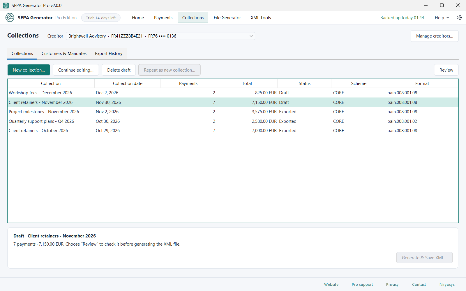Maximize the SEPA Generator Pro window
This screenshot has height=291, width=466.
[x=442, y=5]
